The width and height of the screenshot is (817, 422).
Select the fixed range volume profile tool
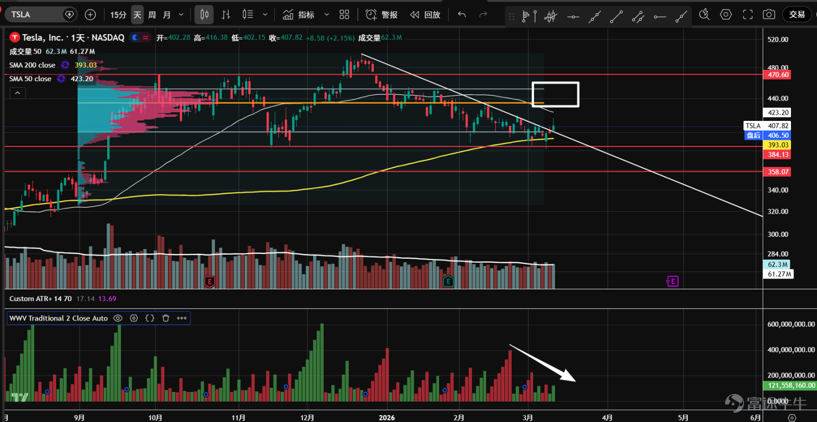click(529, 16)
